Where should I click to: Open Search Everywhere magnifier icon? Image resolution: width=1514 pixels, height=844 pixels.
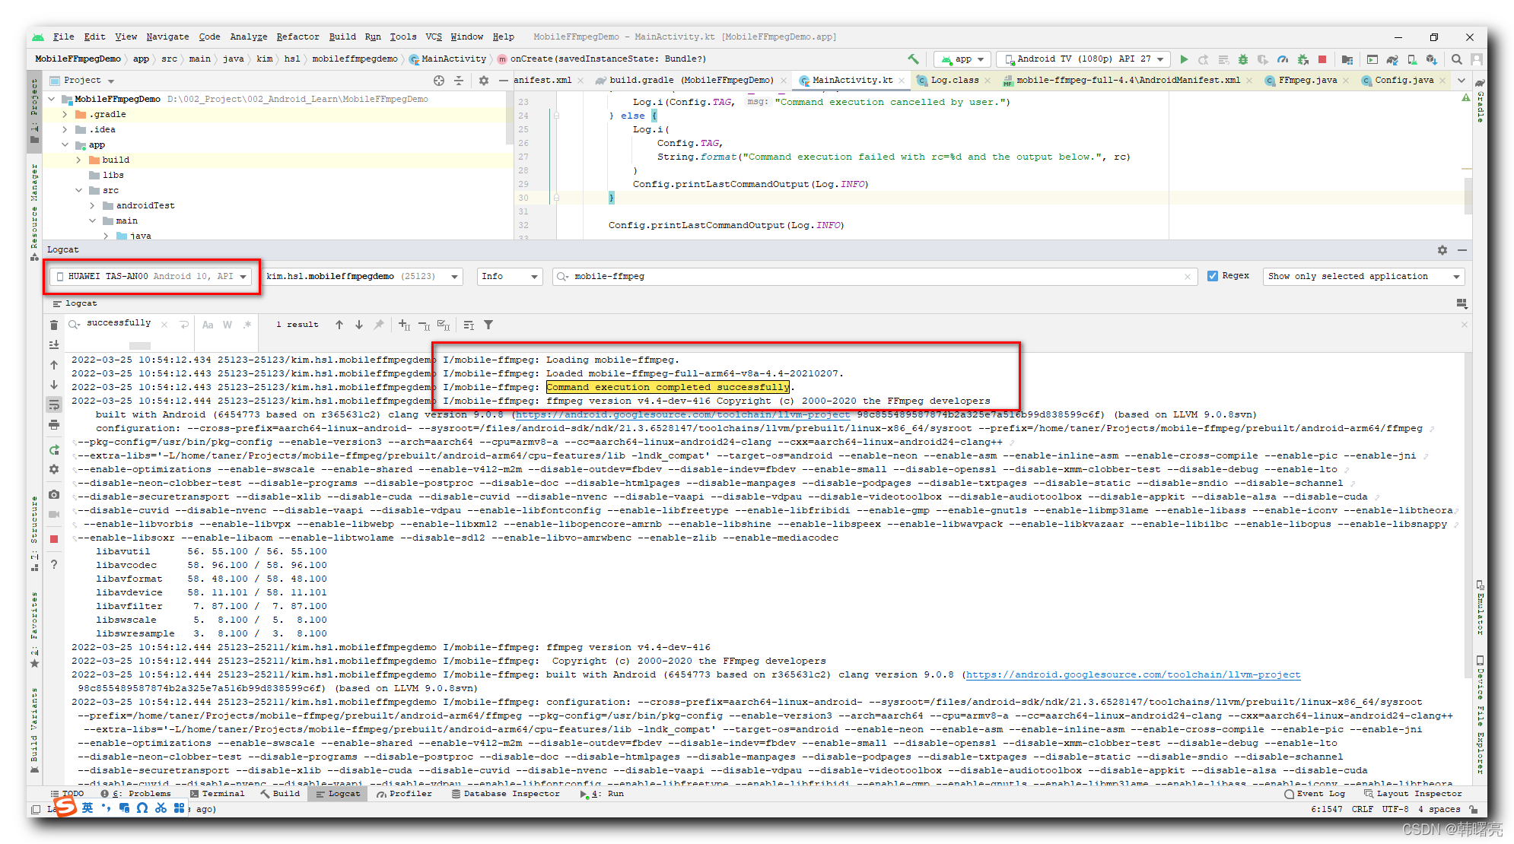(1456, 59)
